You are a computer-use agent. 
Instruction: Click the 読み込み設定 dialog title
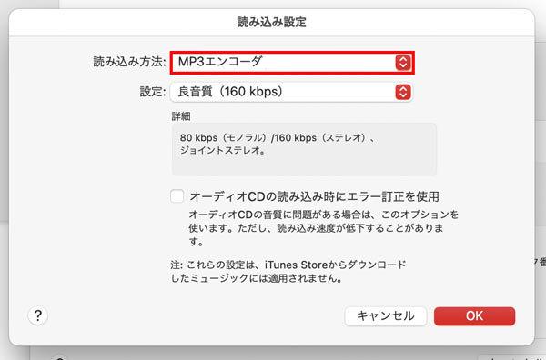point(272,22)
